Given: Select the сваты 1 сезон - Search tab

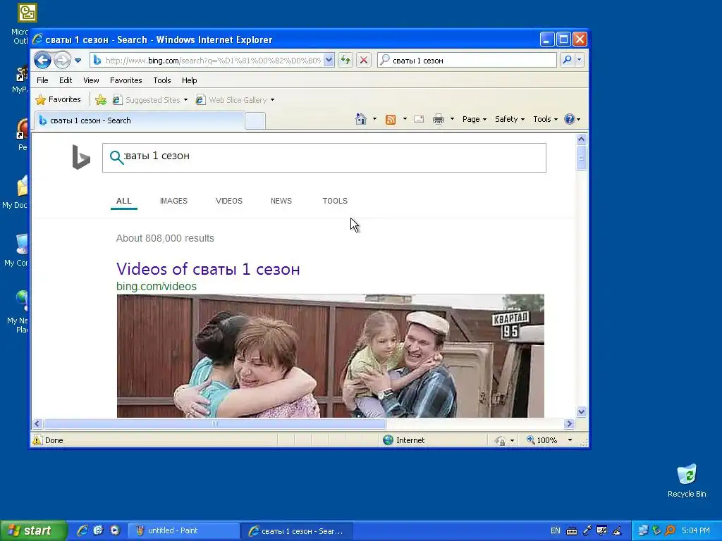Looking at the screenshot, I should click(x=140, y=120).
